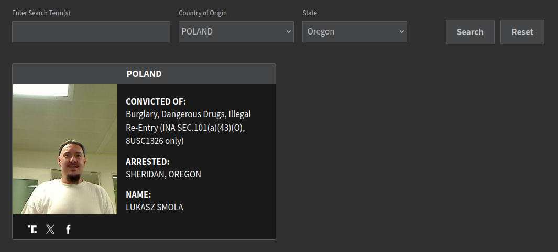Focus the Enter Search Term(s) field
This screenshot has height=252, width=558.
click(x=91, y=31)
